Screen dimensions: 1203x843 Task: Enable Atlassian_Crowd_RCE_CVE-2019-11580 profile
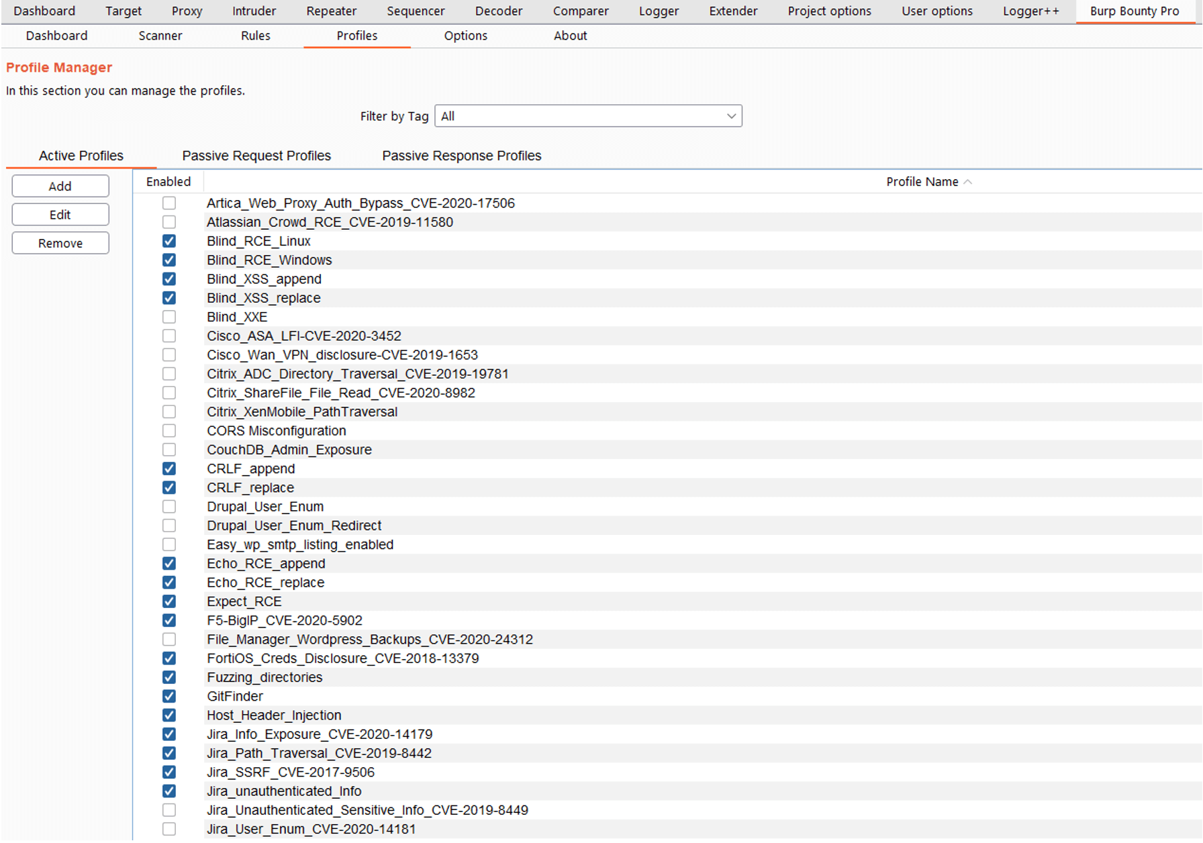coord(169,221)
